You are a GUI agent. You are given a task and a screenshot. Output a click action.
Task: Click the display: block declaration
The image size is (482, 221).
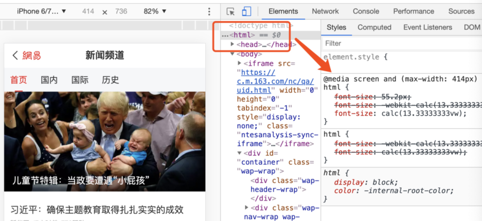coord(366,182)
